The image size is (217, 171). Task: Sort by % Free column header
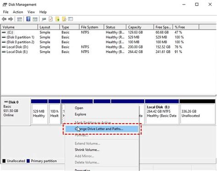[186, 27]
